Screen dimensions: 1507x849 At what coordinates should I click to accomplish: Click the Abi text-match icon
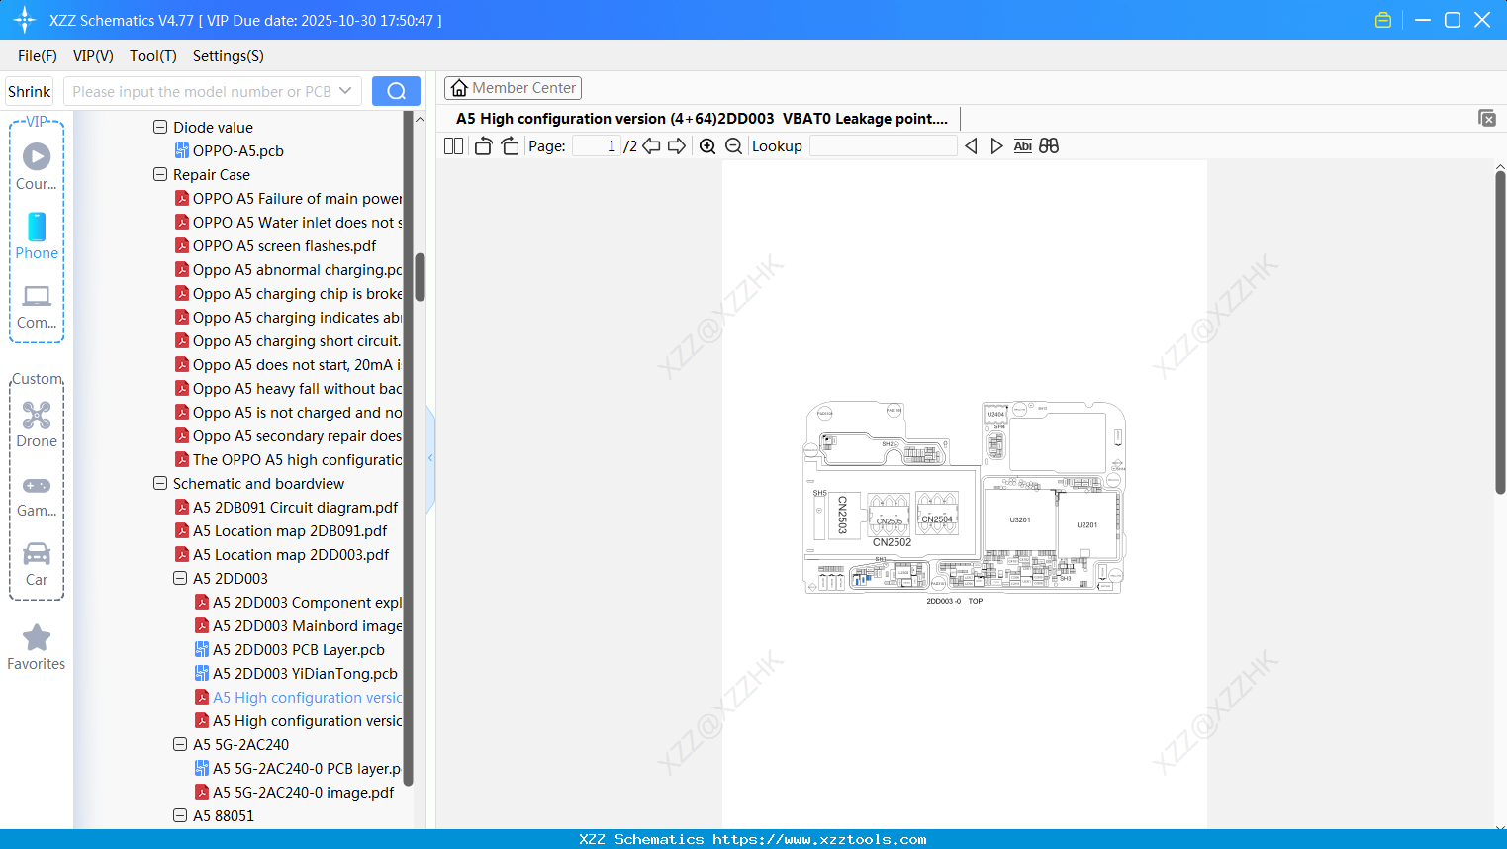click(1023, 146)
